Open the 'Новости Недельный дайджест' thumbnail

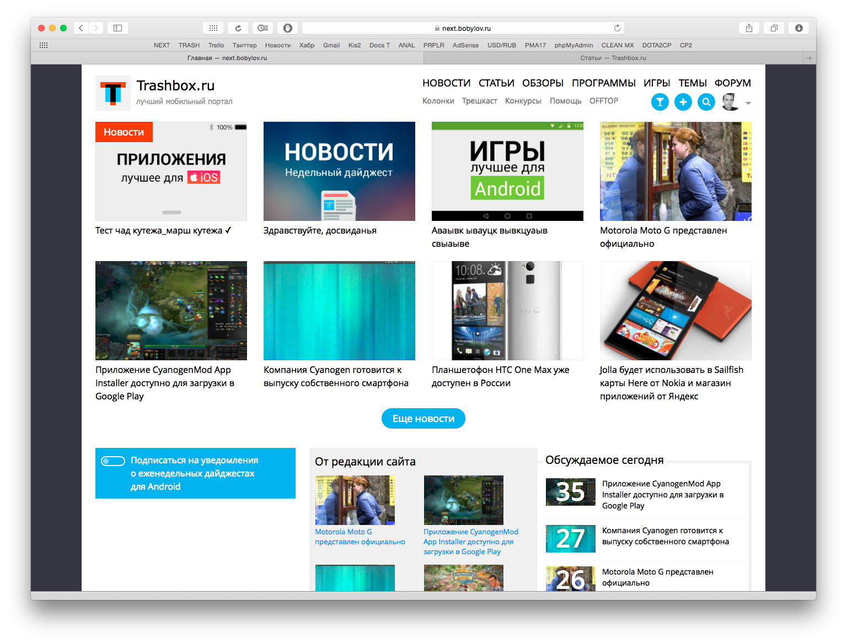click(339, 171)
